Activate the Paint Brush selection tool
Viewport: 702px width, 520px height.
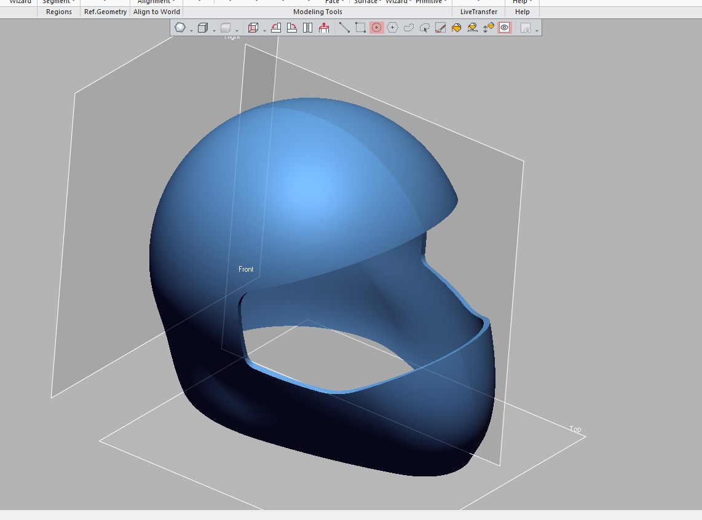(x=440, y=28)
